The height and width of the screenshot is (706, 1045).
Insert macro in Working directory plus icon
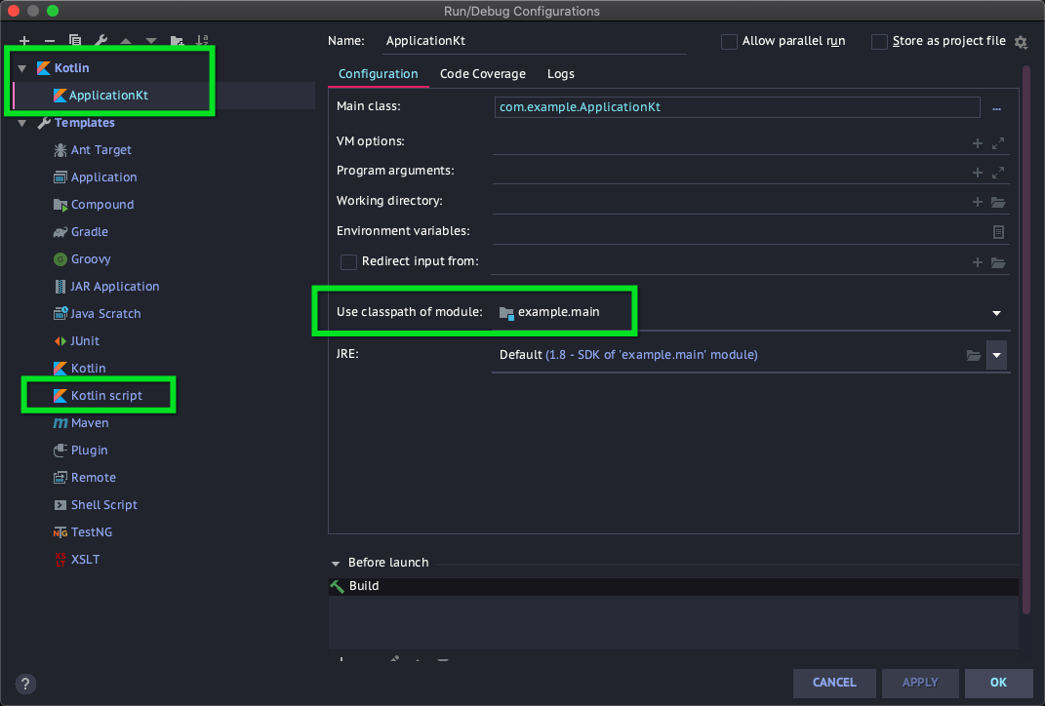pos(977,202)
